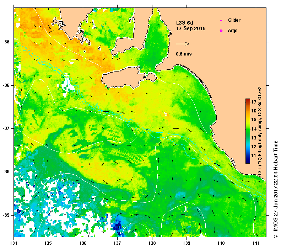The width and height of the screenshot is (281, 249).
Task: Click the 'Argo' legend label
Action: (233, 31)
